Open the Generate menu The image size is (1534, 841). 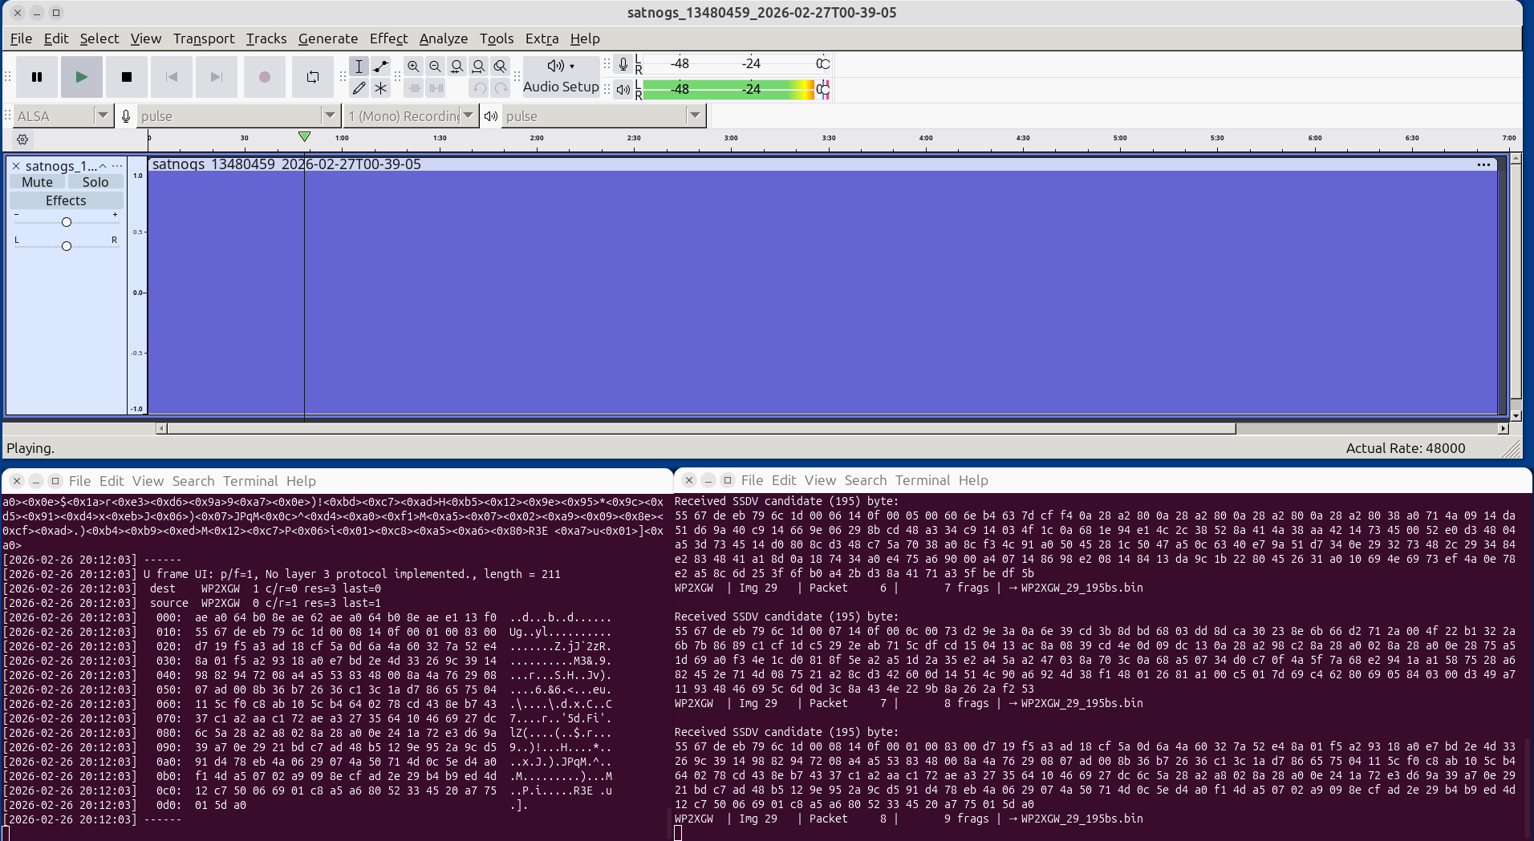pos(327,38)
